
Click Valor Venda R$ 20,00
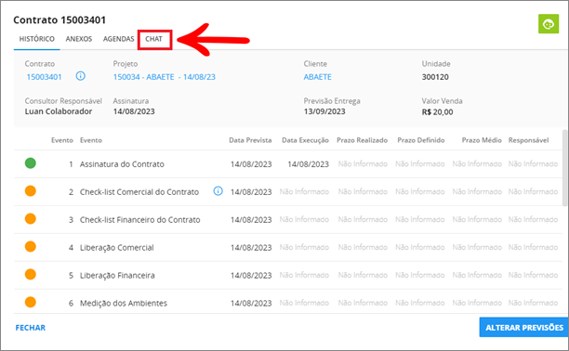tap(437, 112)
